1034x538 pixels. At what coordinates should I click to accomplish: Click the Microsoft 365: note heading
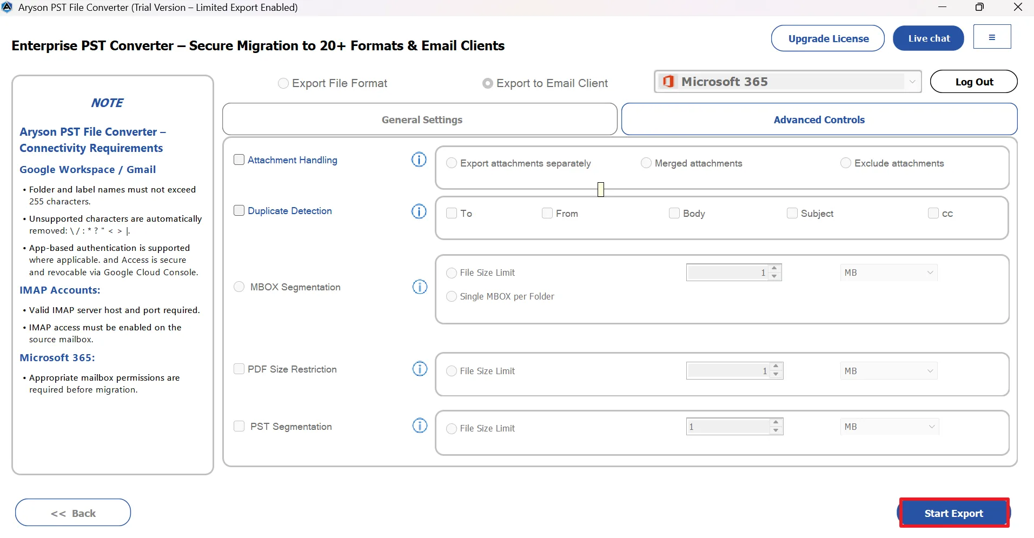[x=57, y=357]
